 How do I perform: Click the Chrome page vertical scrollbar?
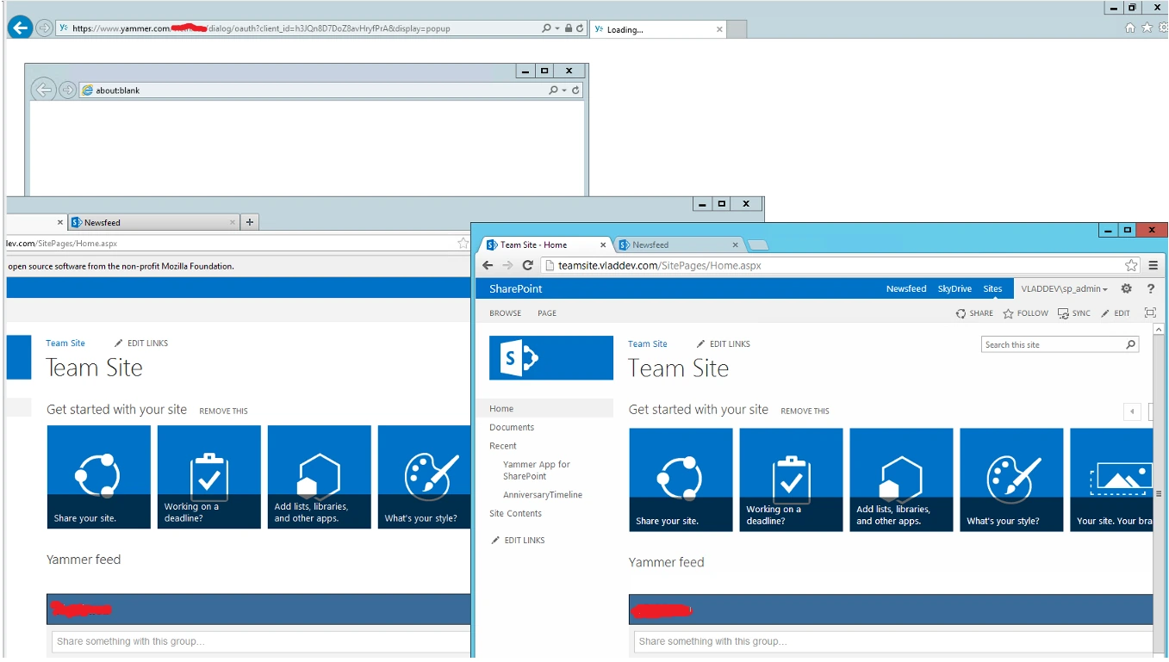[1159, 491]
